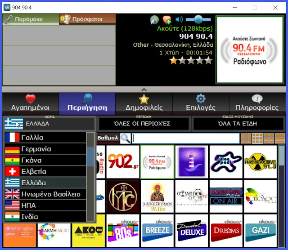Play the Radio Egio On Air station
The image size is (288, 250).
point(226,196)
